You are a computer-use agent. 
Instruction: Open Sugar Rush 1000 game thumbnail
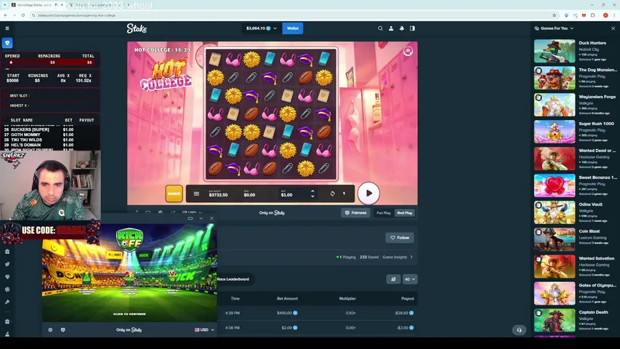[555, 132]
